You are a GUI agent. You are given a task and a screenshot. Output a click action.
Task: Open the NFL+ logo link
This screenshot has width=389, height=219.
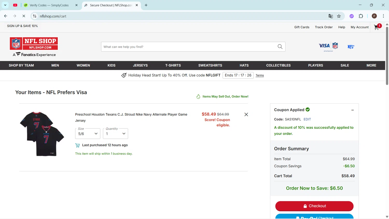(x=351, y=47)
